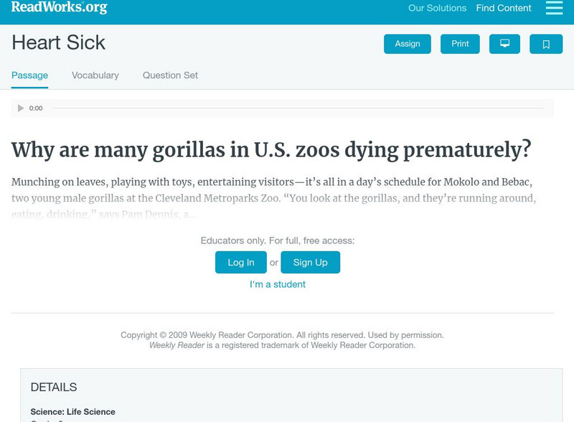Switch to the Vocabulary tab
Viewport: 574px width, 422px height.
pyautogui.click(x=95, y=75)
